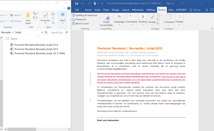
Task: Click Redo arrow in Word quick access toolbar
Action: tap(90, 3)
